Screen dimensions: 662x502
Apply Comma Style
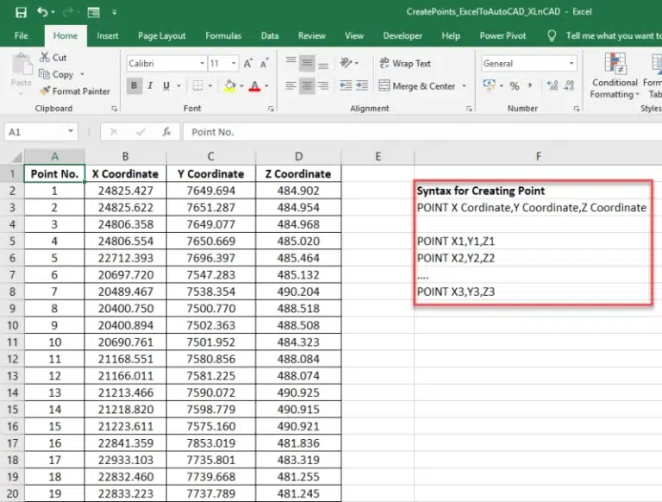(x=530, y=86)
